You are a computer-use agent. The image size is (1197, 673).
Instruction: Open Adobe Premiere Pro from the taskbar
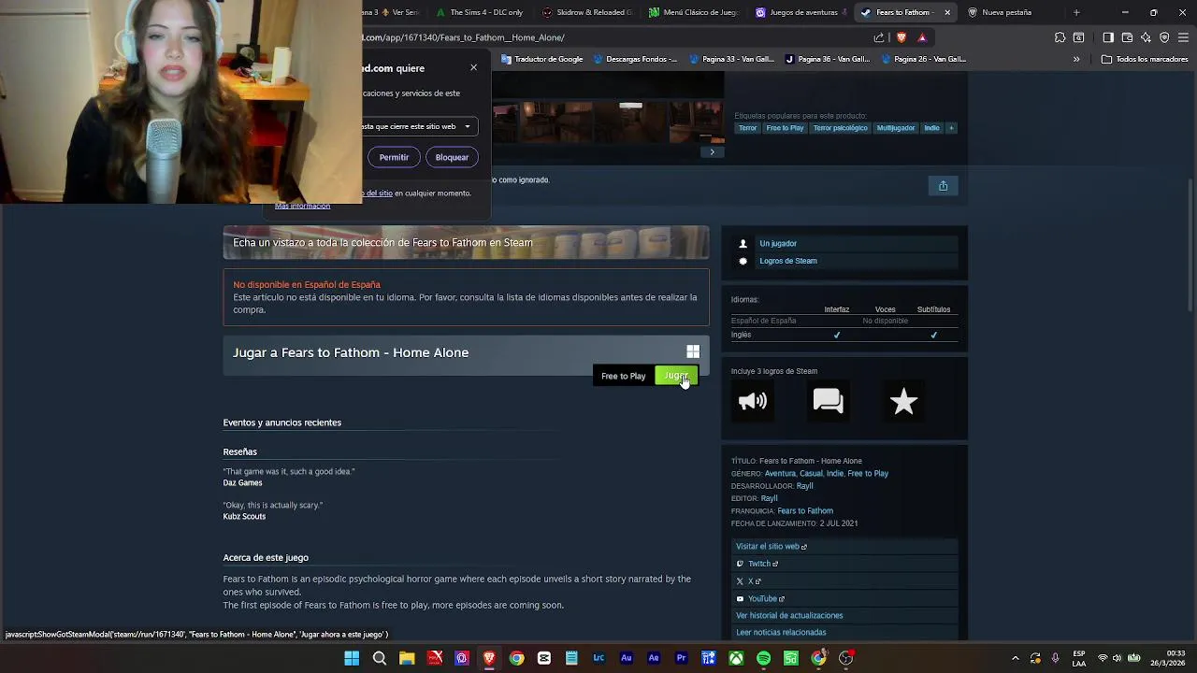coord(681,658)
